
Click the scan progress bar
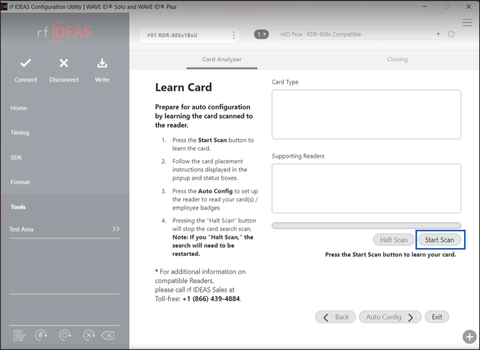tap(367, 226)
